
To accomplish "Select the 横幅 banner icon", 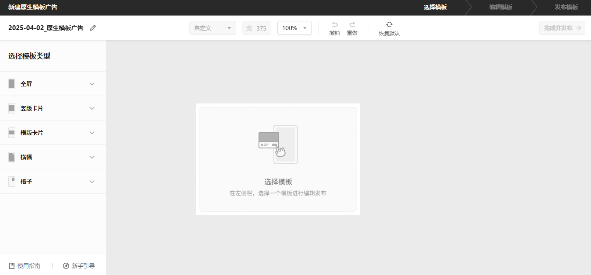I will [12, 157].
